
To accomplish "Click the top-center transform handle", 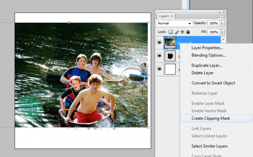I will tap(69, 22).
